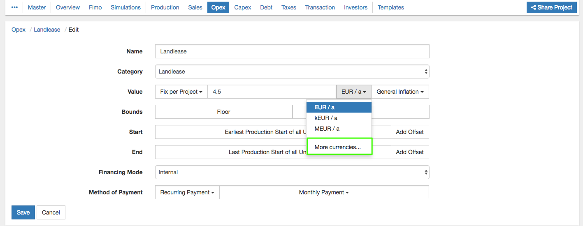Click the Name input field
Image resolution: width=583 pixels, height=226 pixels.
292,51
